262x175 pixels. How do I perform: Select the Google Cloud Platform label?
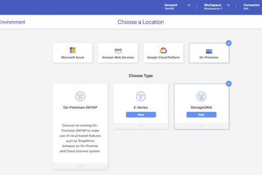point(163,57)
